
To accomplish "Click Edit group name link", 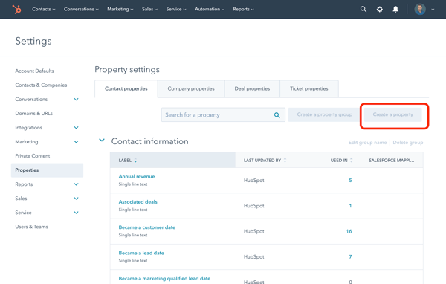I will click(367, 143).
